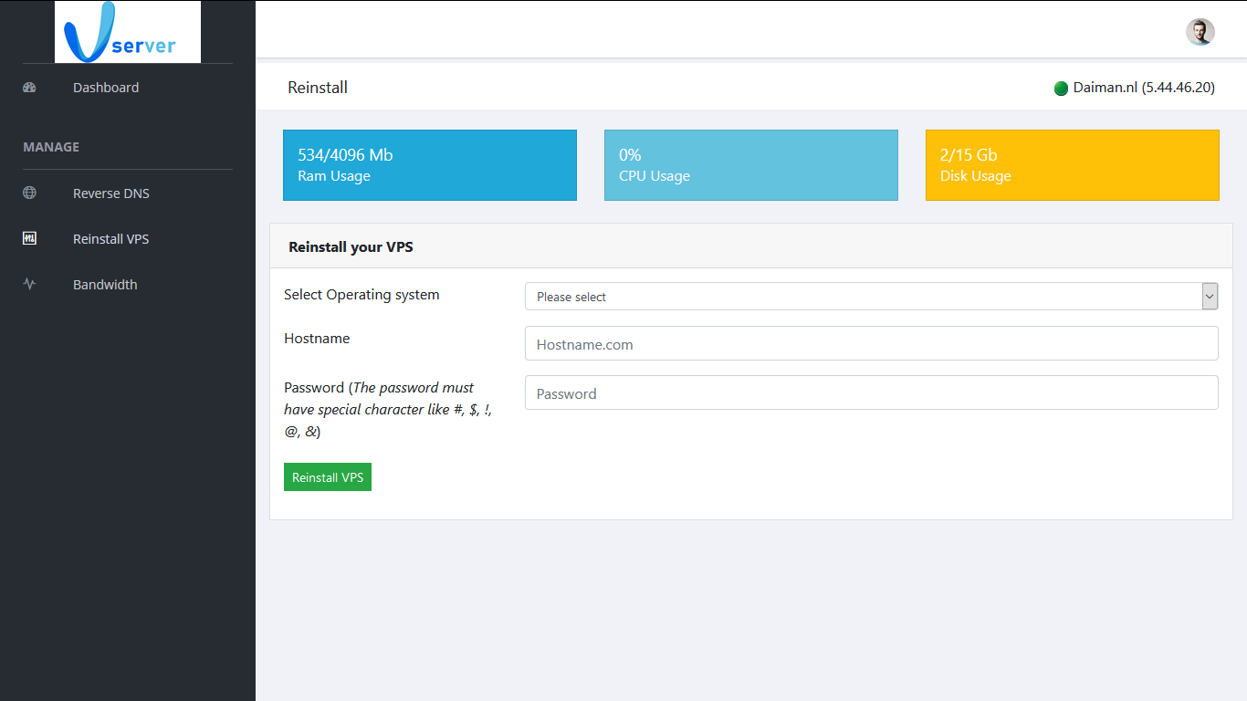Click into the Password field
This screenshot has width=1247, height=701.
click(871, 393)
